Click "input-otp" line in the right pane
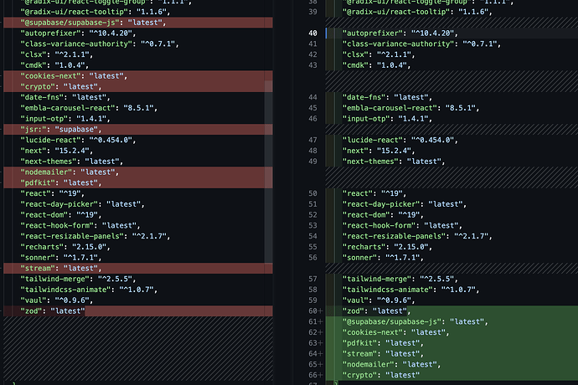The width and height of the screenshot is (578, 385). click(x=452, y=119)
